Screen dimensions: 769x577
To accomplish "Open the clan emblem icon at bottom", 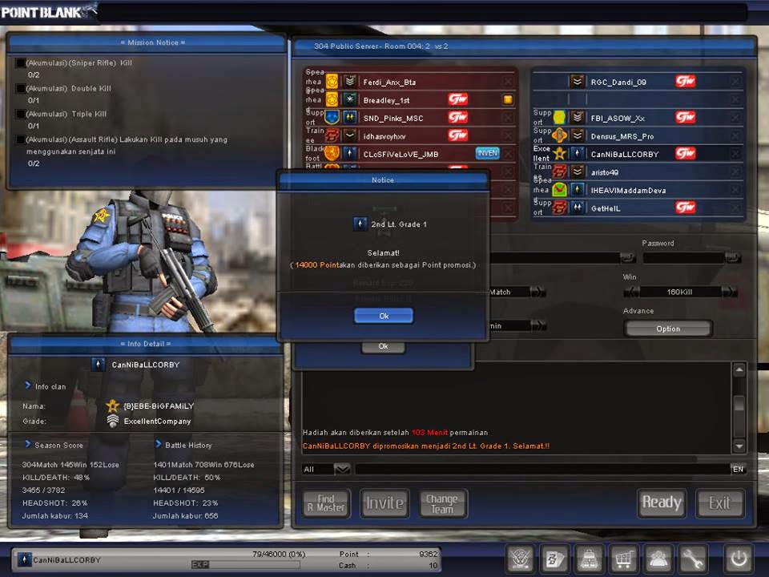I will pos(518,559).
